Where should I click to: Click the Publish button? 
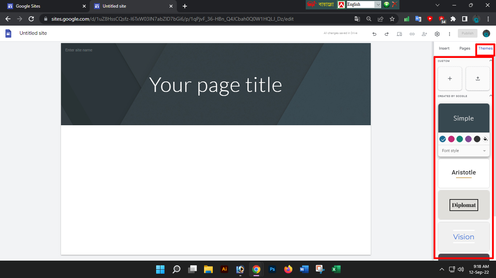pyautogui.click(x=467, y=33)
